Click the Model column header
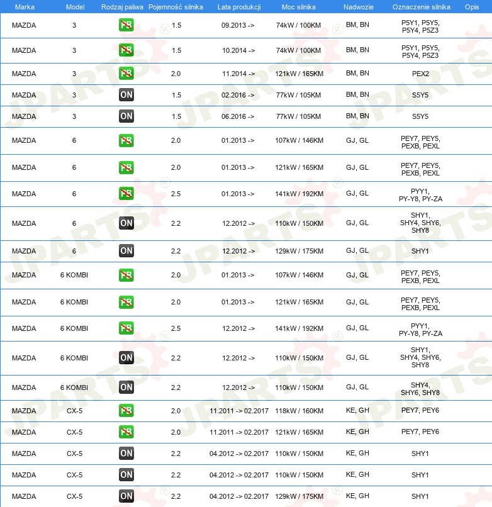 75,7
